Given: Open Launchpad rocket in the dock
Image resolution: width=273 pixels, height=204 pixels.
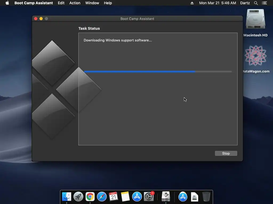Looking at the screenshot, I should pos(78,197).
